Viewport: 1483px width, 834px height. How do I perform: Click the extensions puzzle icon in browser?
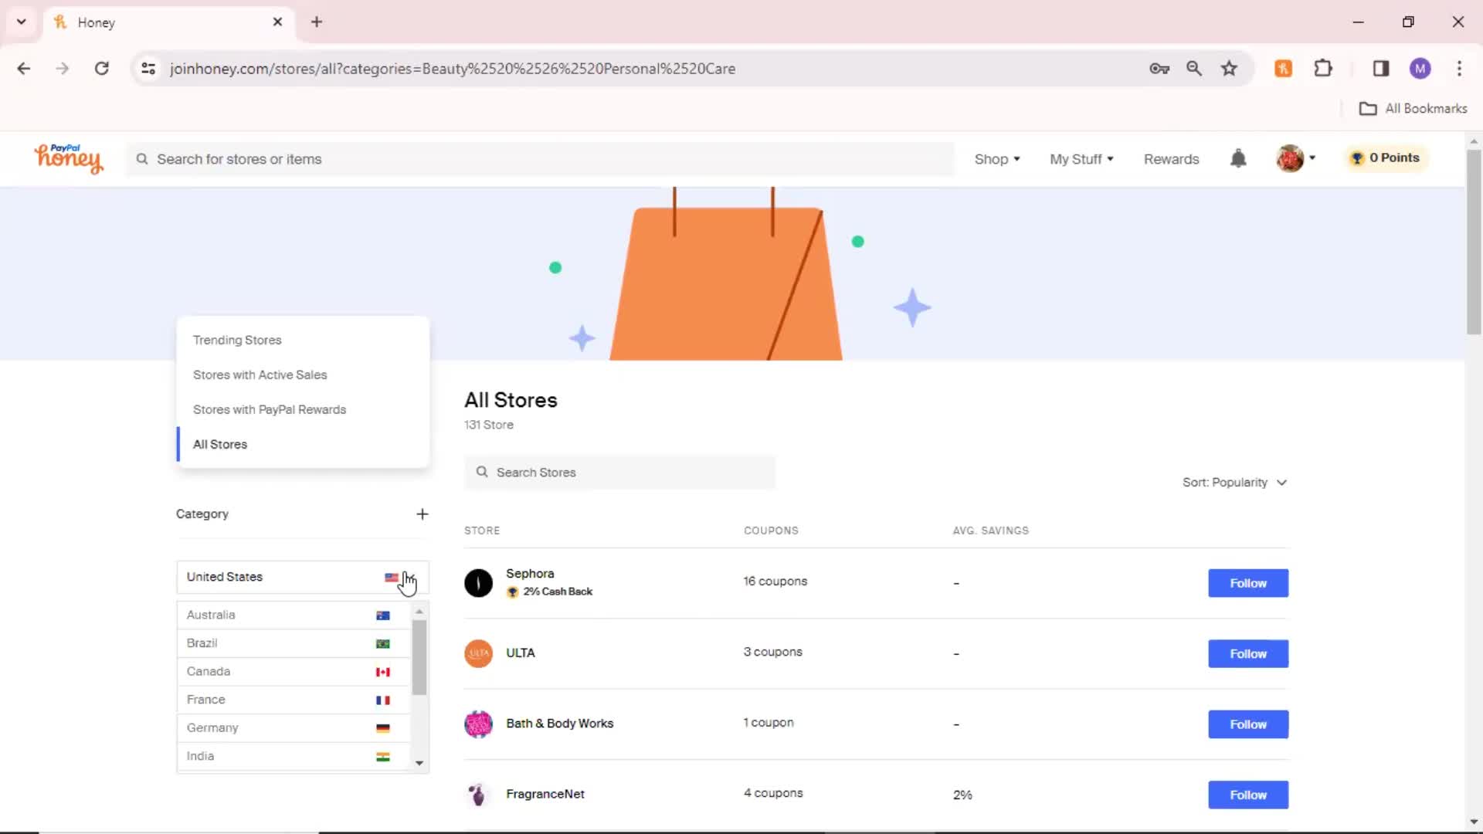tap(1323, 68)
